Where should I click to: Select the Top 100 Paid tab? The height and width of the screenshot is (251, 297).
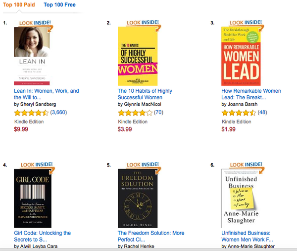[20, 5]
